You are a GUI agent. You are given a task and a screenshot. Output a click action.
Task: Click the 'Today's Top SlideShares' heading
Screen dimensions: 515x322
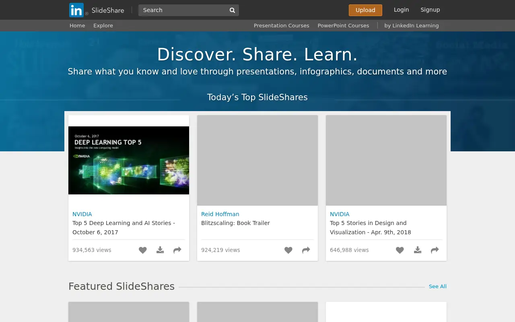coord(257,97)
